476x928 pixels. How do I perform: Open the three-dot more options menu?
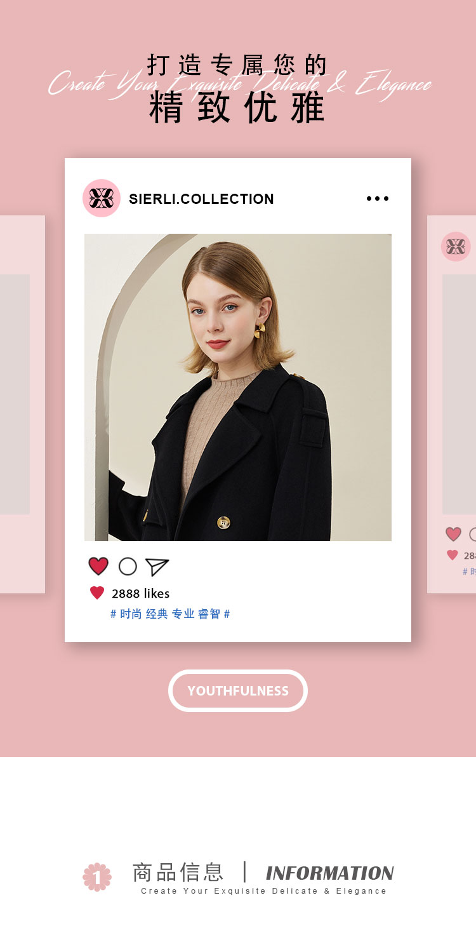click(x=378, y=198)
